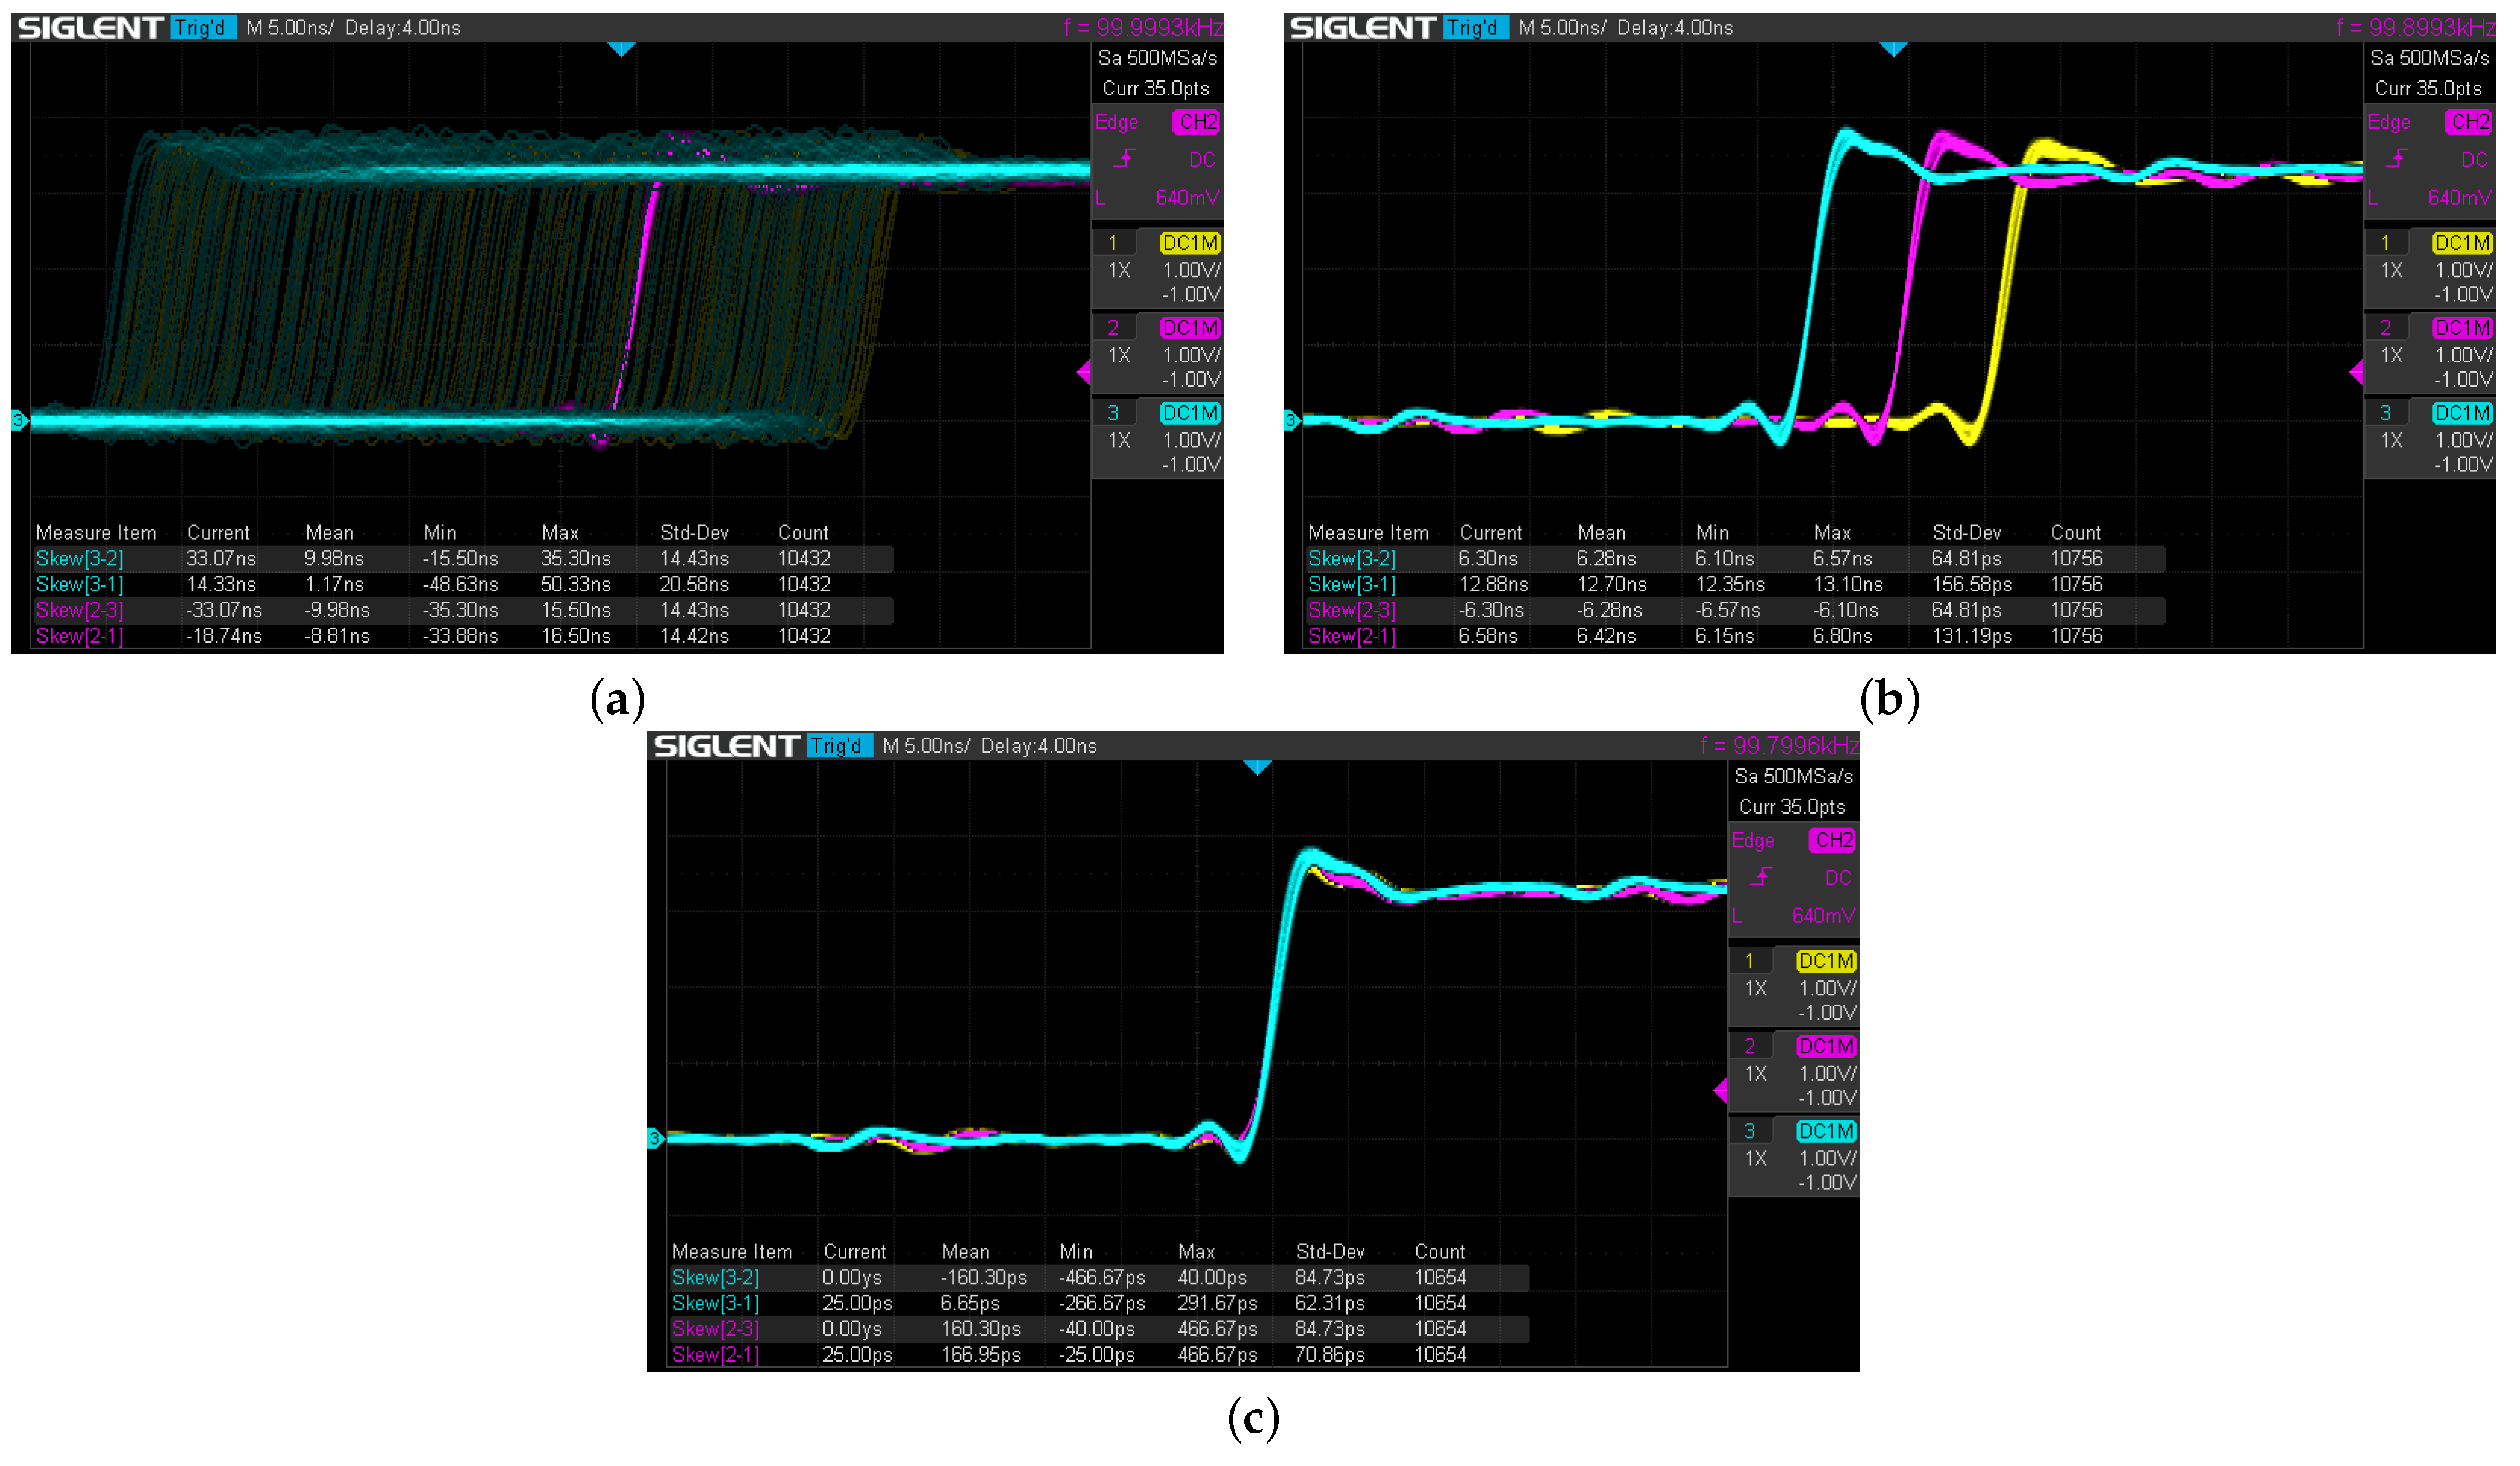Click the Edge trigger type label in panel (a)
The height and width of the screenshot is (1466, 2520).
pos(1117,122)
